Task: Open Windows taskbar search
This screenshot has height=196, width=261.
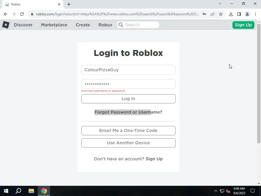Action: tap(18, 191)
